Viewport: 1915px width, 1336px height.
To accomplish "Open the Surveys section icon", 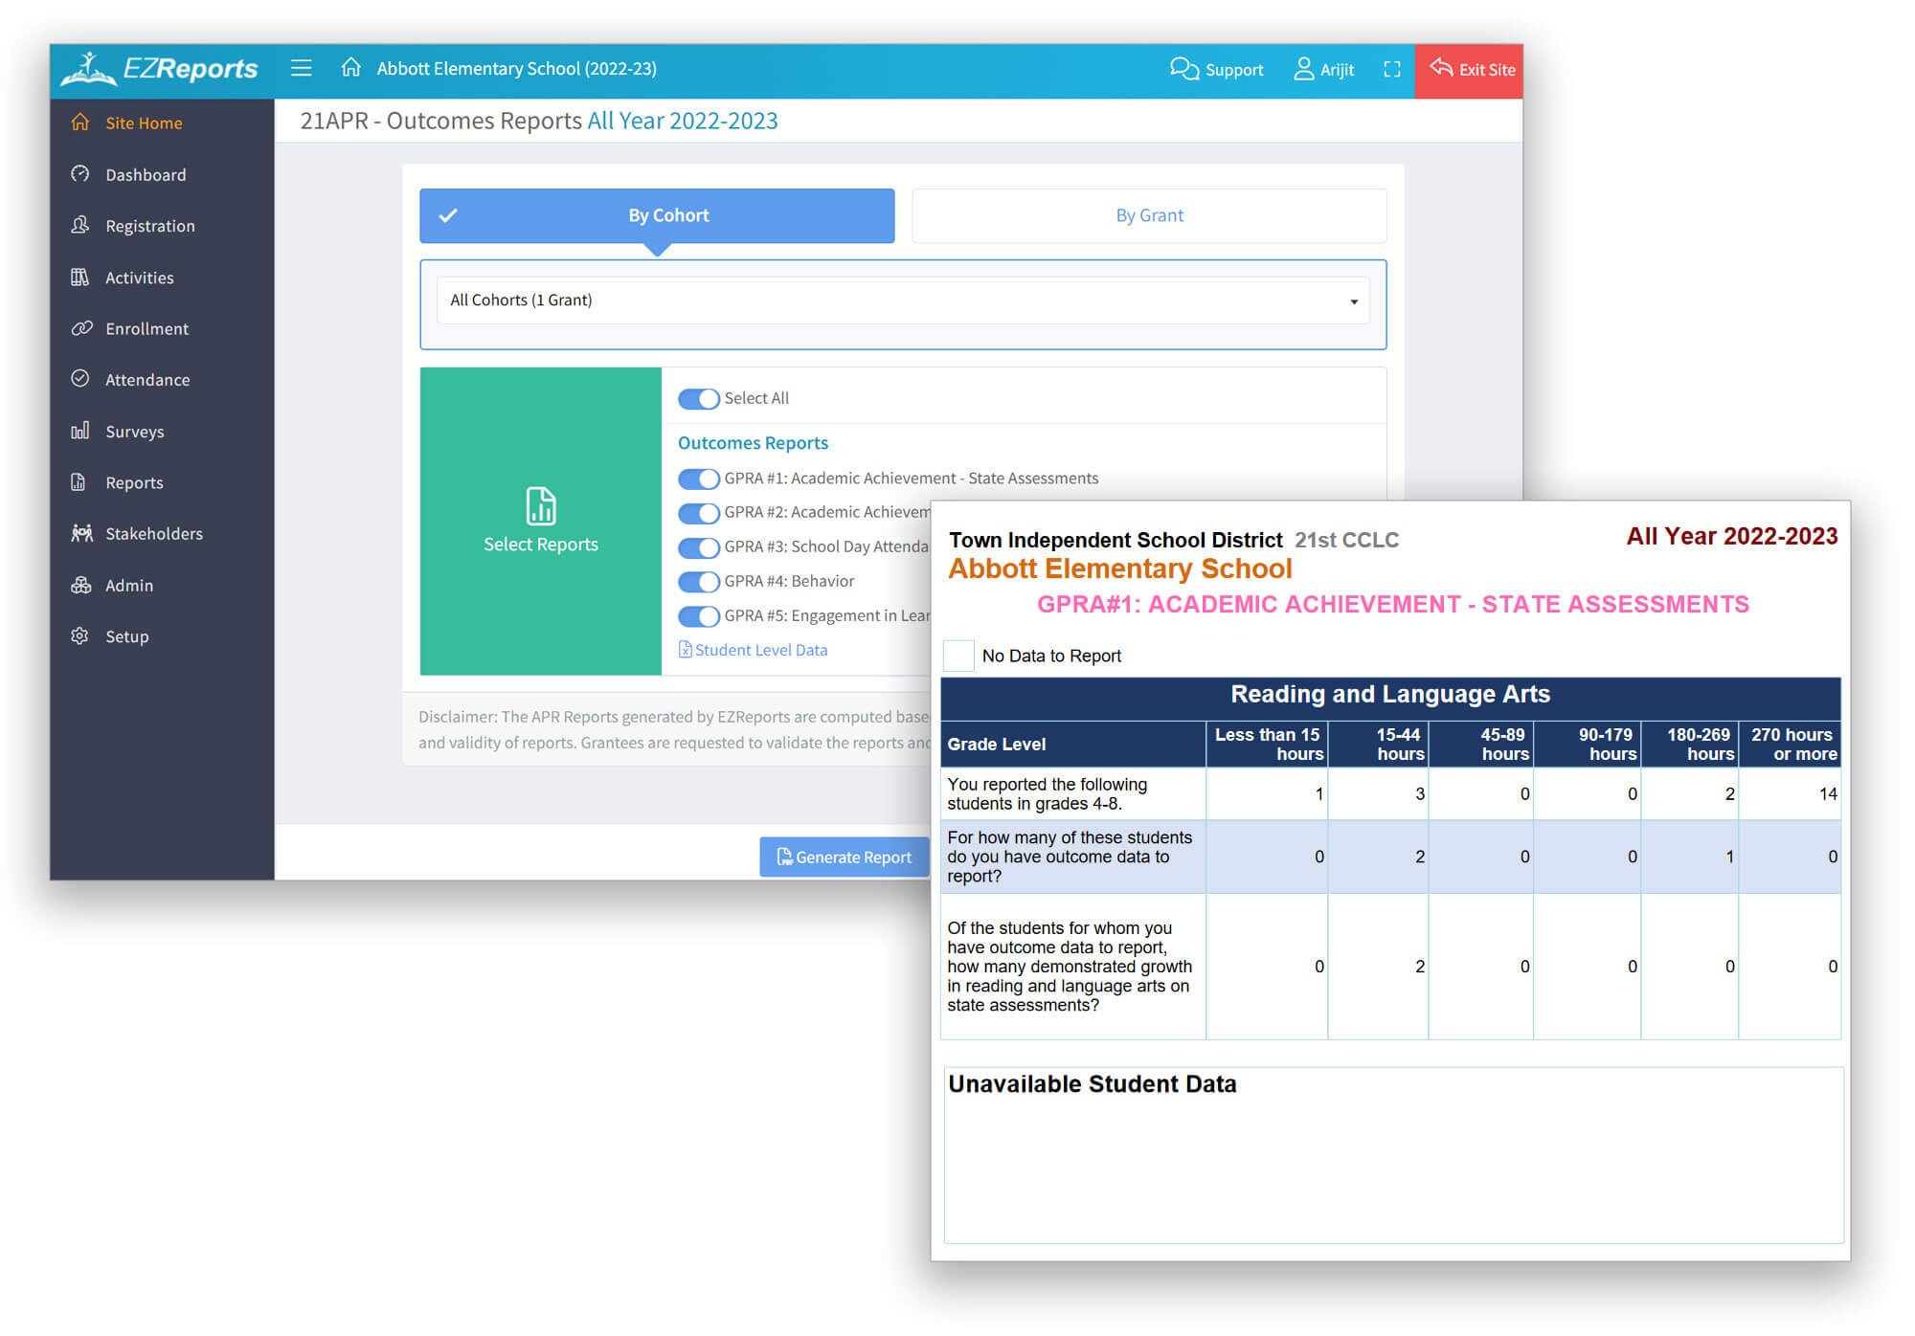I will tap(80, 431).
